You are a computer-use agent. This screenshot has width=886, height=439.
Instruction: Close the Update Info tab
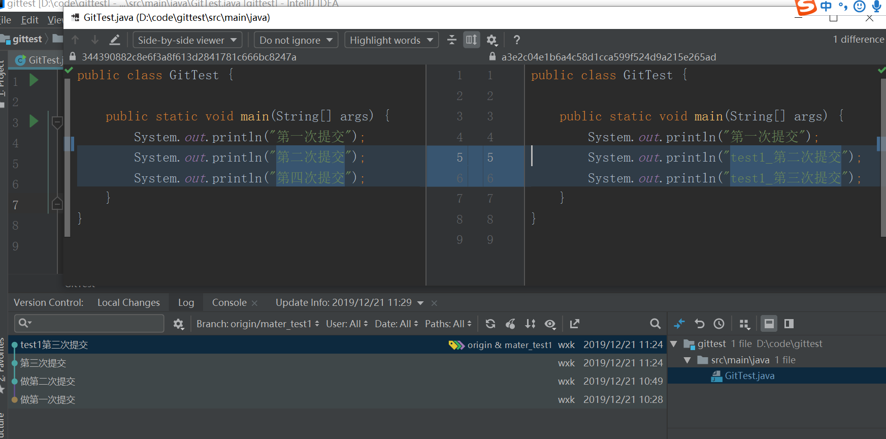(434, 303)
